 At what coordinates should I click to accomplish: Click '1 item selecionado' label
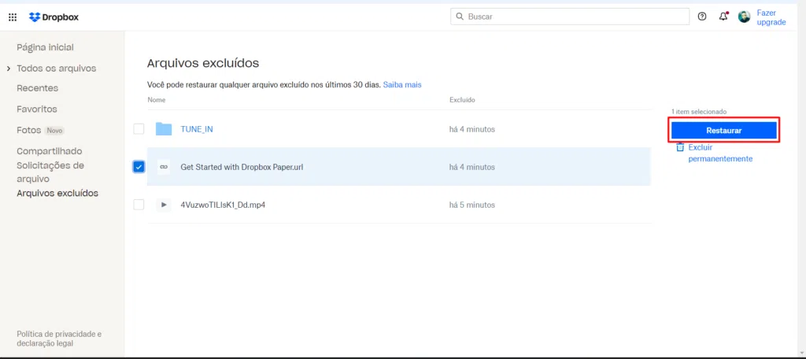[699, 112]
